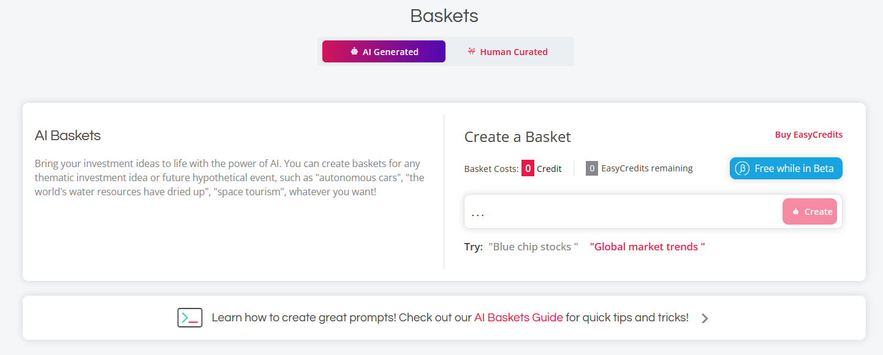Switch to the Human Curated tab

(x=507, y=52)
